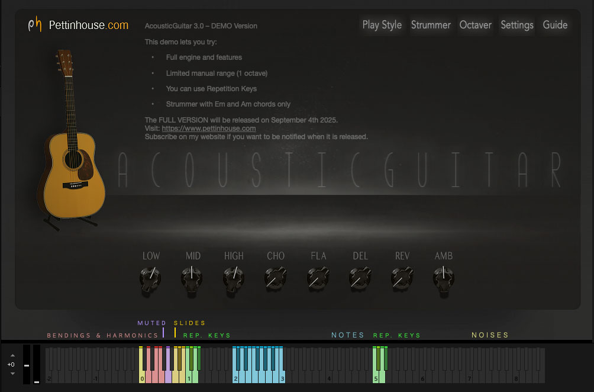
Task: Click the +0 octave shift value
Action: (11, 364)
